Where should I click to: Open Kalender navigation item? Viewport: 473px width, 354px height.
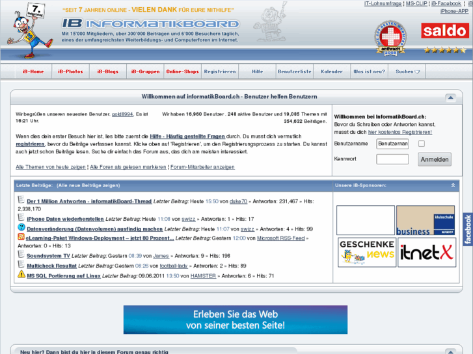click(x=332, y=71)
